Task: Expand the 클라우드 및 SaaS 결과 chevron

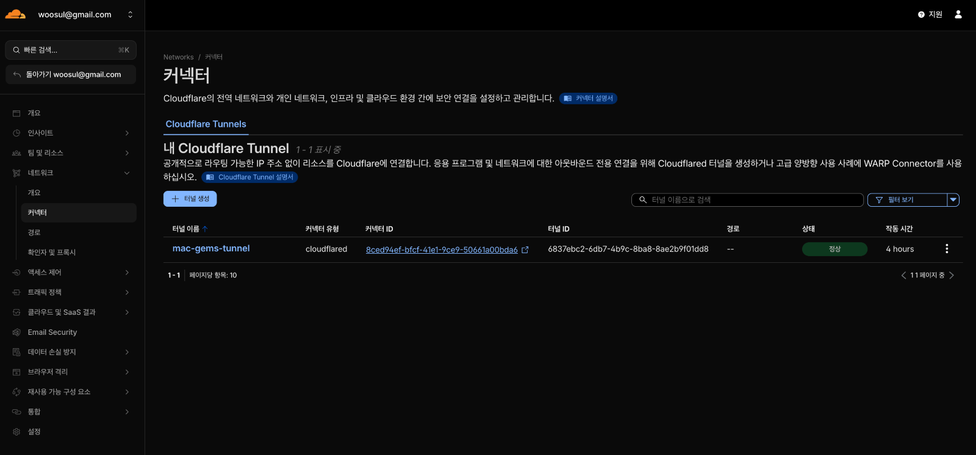Action: [x=127, y=312]
